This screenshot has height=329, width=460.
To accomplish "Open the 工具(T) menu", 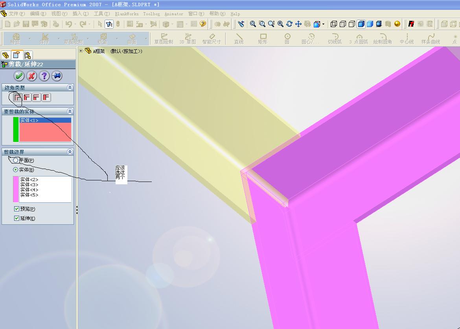I will coord(101,14).
